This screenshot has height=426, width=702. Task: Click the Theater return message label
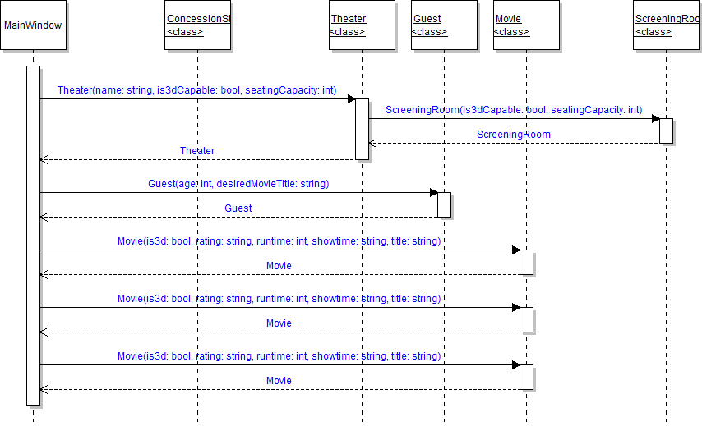tap(197, 150)
